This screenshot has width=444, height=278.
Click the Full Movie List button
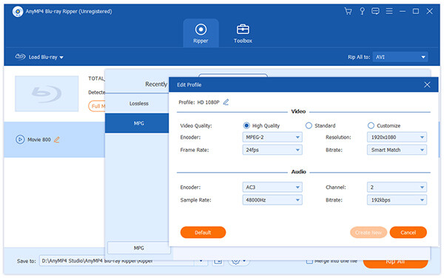point(96,106)
